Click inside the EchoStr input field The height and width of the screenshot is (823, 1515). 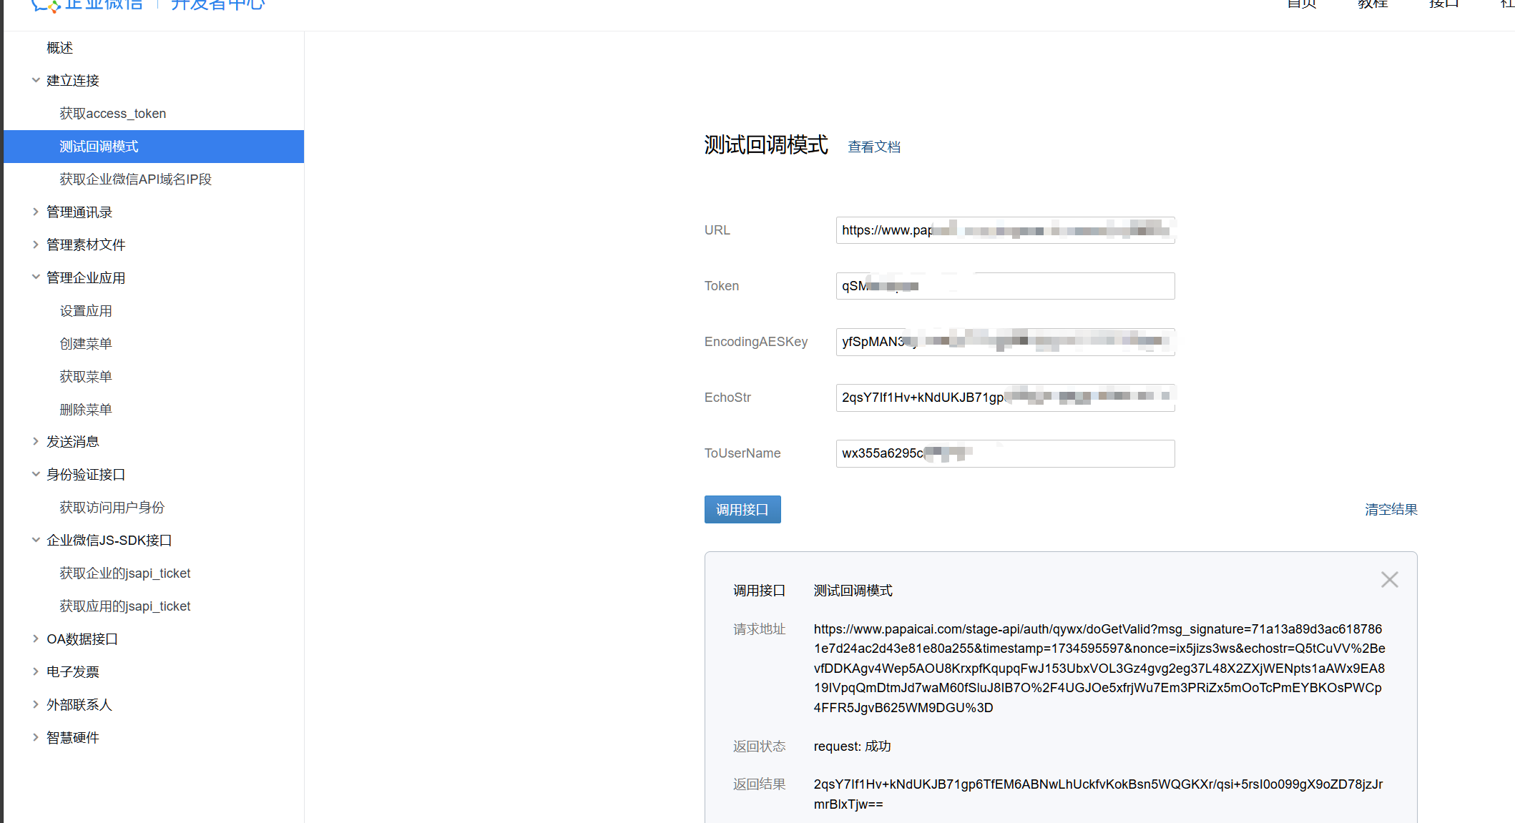click(x=1004, y=398)
